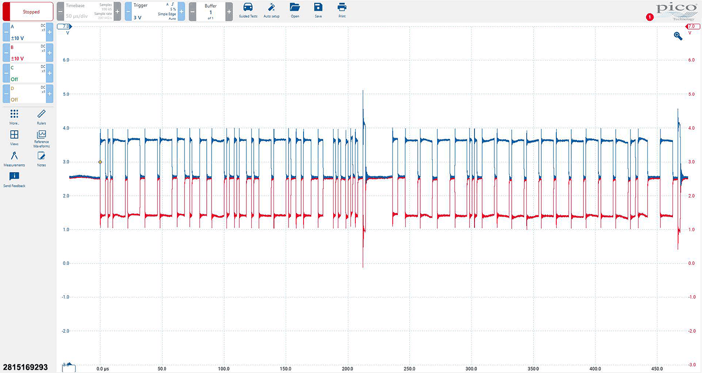Click Send Feedback
Image resolution: width=702 pixels, height=373 pixels.
15,179
